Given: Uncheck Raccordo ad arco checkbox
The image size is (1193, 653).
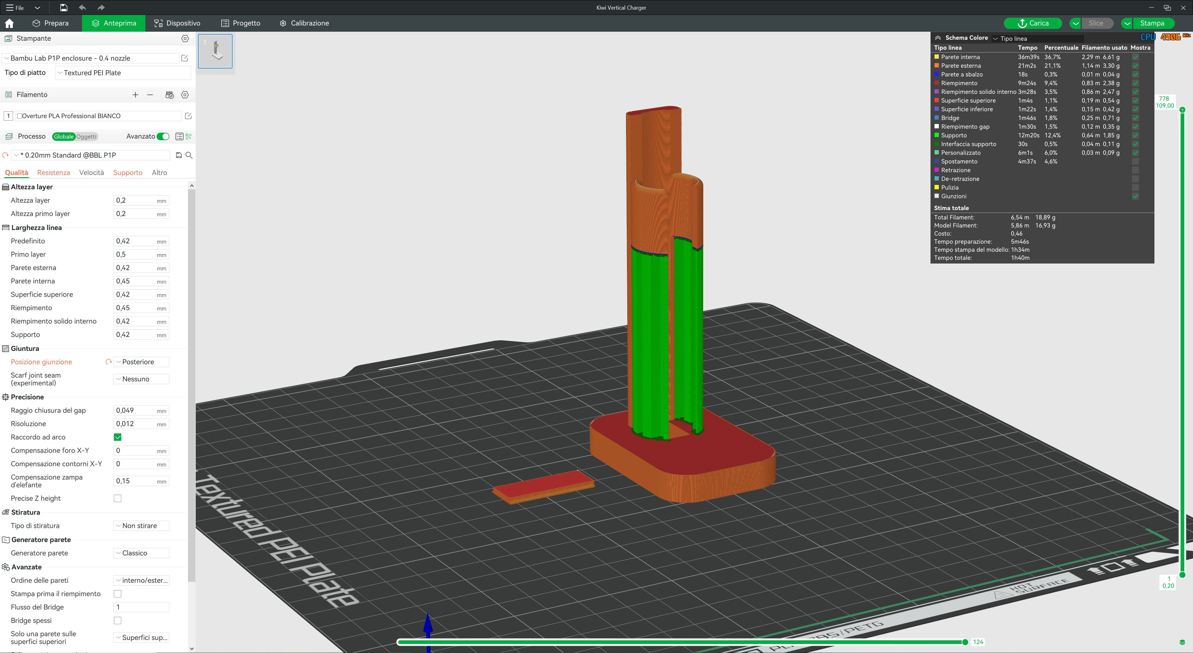Looking at the screenshot, I should [118, 437].
